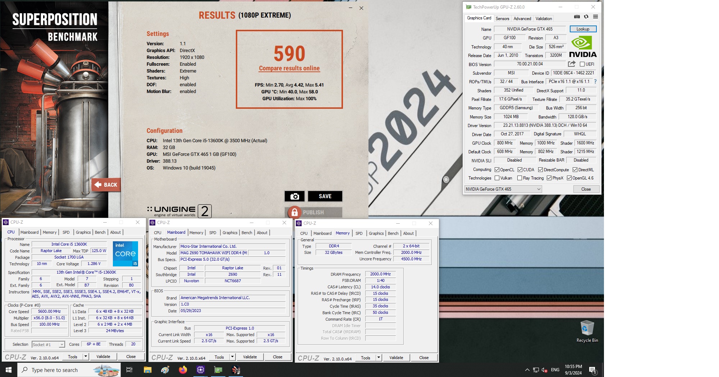
Task: Click the Intel Core i5 badge in CPU-Z
Action: coord(125,254)
